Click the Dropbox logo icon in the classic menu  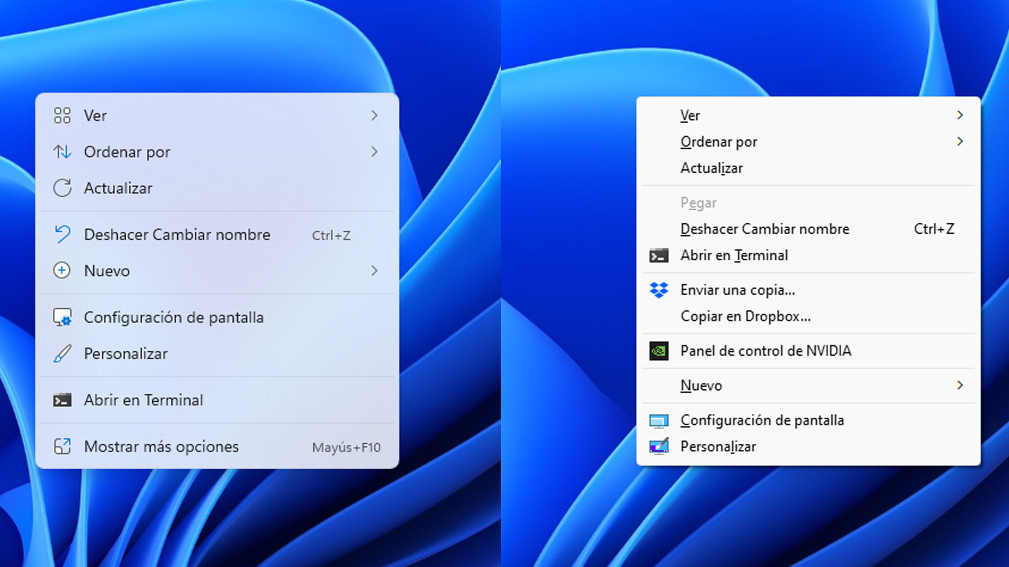pos(659,290)
